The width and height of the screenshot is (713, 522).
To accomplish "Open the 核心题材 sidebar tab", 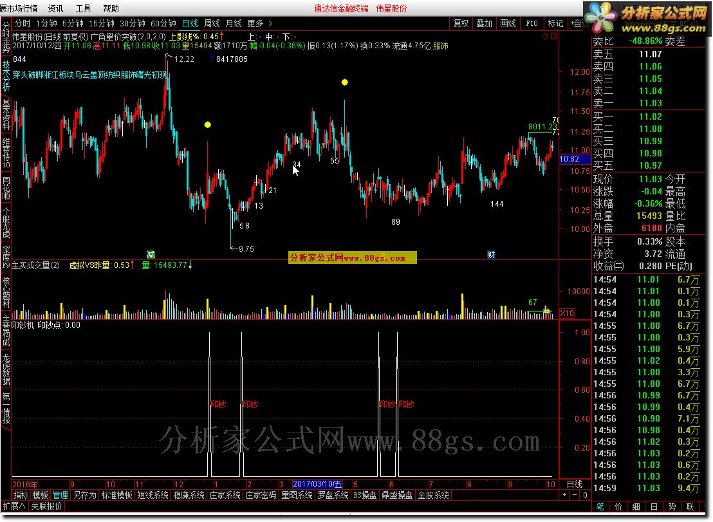I will coord(6,292).
